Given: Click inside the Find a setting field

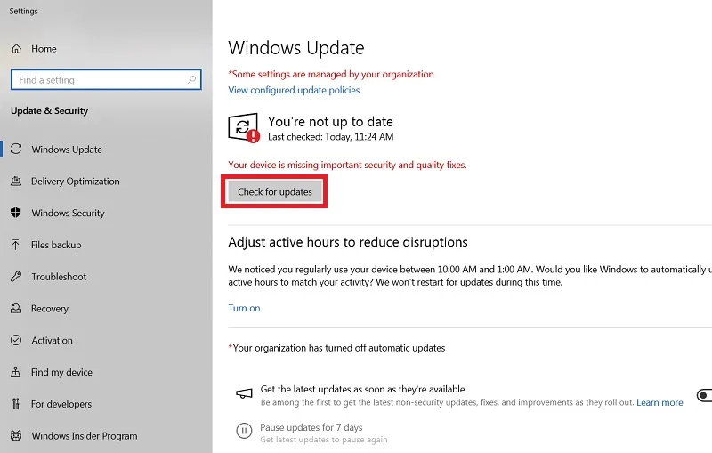Looking at the screenshot, I should [106, 79].
